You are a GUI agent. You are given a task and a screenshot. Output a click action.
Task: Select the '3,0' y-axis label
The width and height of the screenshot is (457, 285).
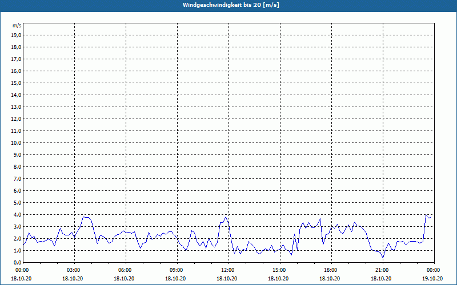tap(18, 226)
